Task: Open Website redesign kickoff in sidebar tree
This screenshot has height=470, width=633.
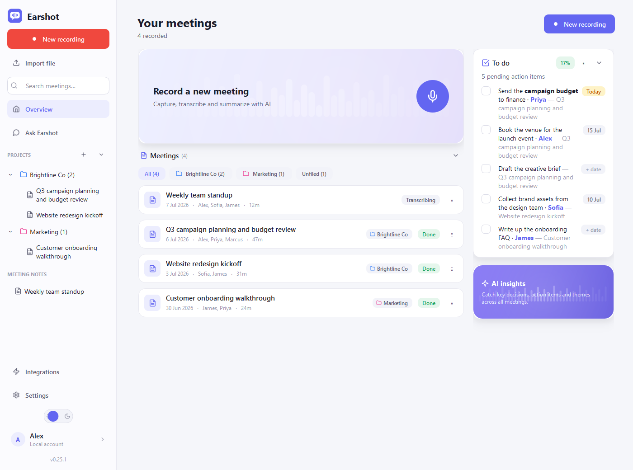Action: 66,215
